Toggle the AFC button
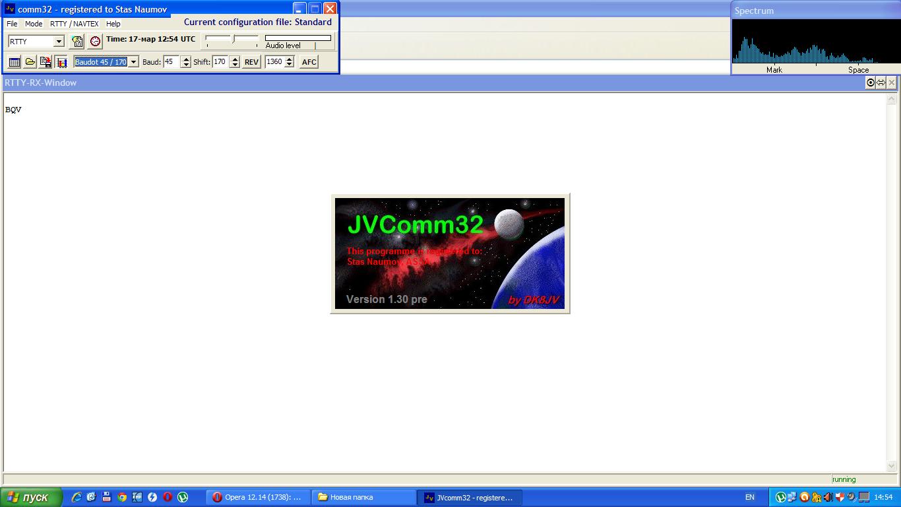This screenshot has width=901, height=507. coord(309,62)
